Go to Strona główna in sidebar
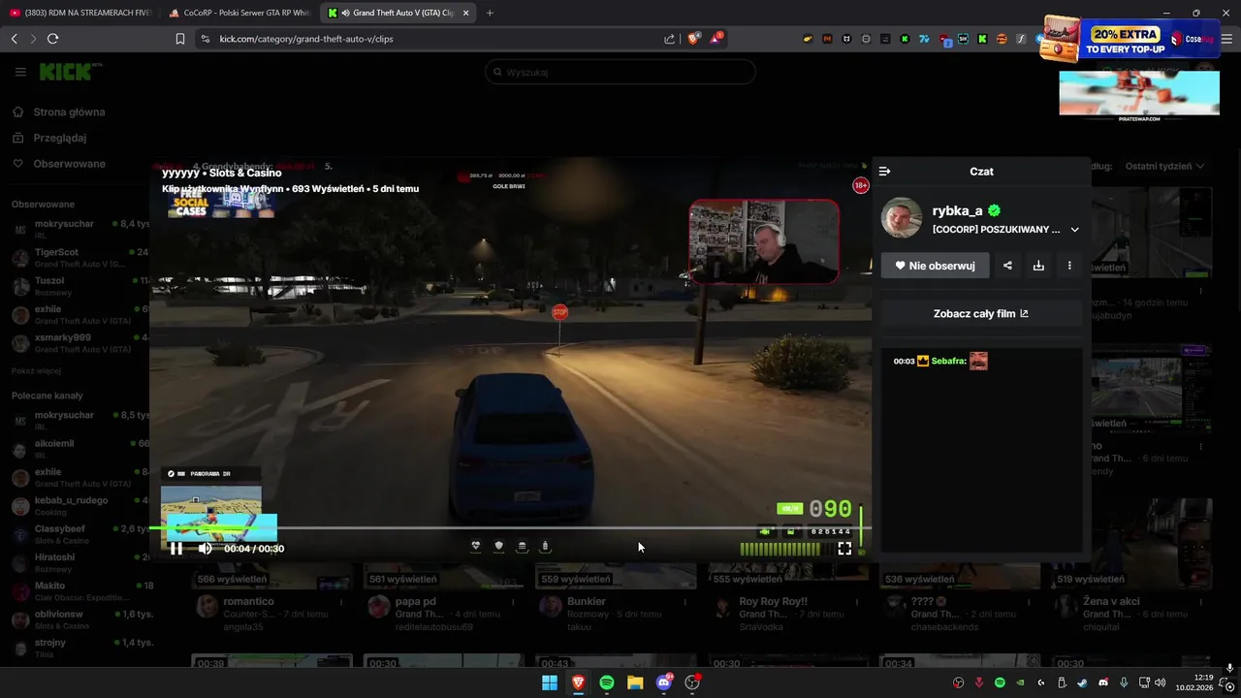The height and width of the screenshot is (698, 1241). pos(69,111)
